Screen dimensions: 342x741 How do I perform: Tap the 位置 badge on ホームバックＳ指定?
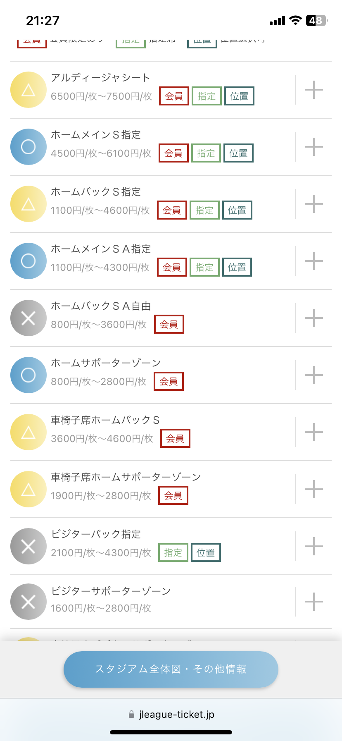click(237, 210)
